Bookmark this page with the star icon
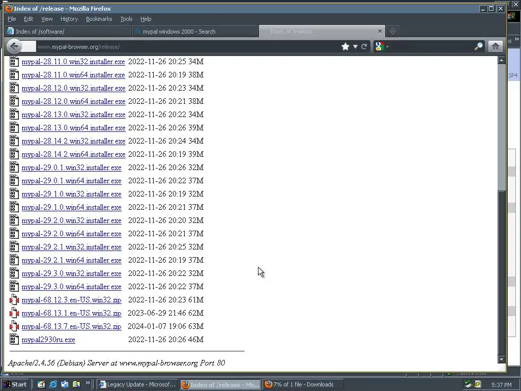The height and width of the screenshot is (391, 521). click(345, 46)
